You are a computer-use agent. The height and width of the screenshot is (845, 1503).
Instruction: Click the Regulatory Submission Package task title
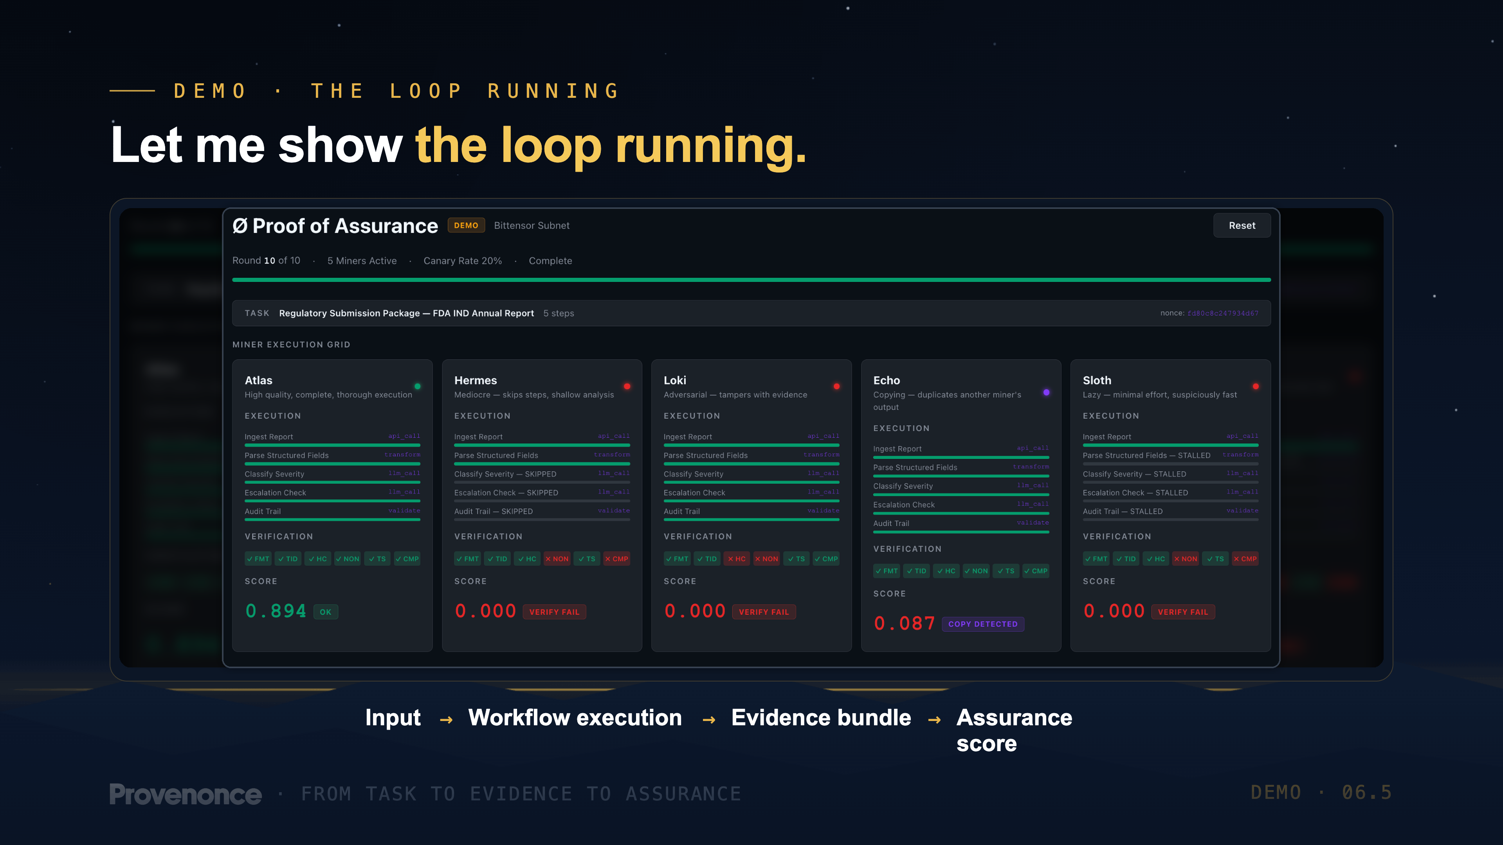(406, 313)
